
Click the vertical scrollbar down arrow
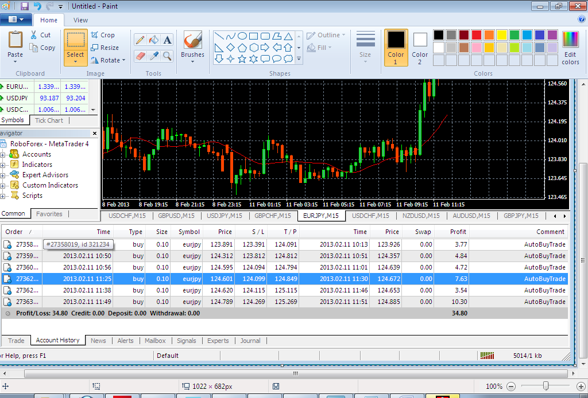[x=583, y=363]
